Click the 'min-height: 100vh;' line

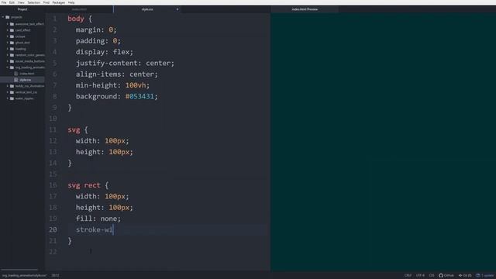tap(112, 85)
